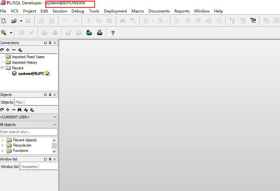Switch to the Objects tab
The image size is (280, 191).
coord(7,102)
